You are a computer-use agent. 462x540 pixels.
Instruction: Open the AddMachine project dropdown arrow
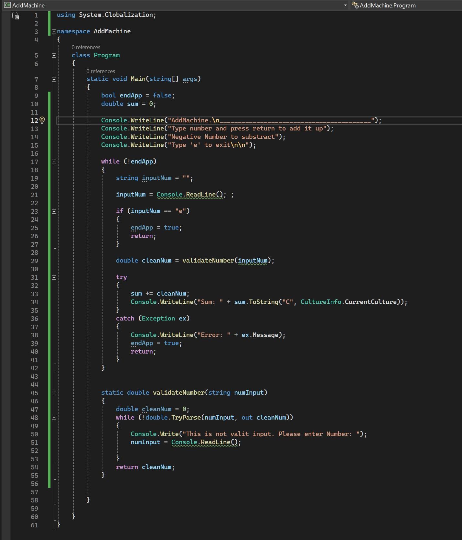point(345,5)
